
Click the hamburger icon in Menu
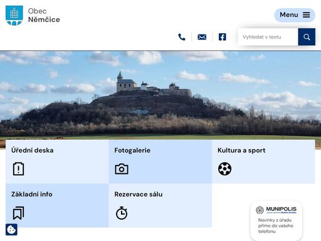click(307, 15)
